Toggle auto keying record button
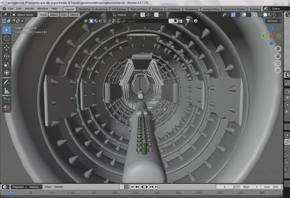The width and height of the screenshot is (290, 198). (122, 187)
